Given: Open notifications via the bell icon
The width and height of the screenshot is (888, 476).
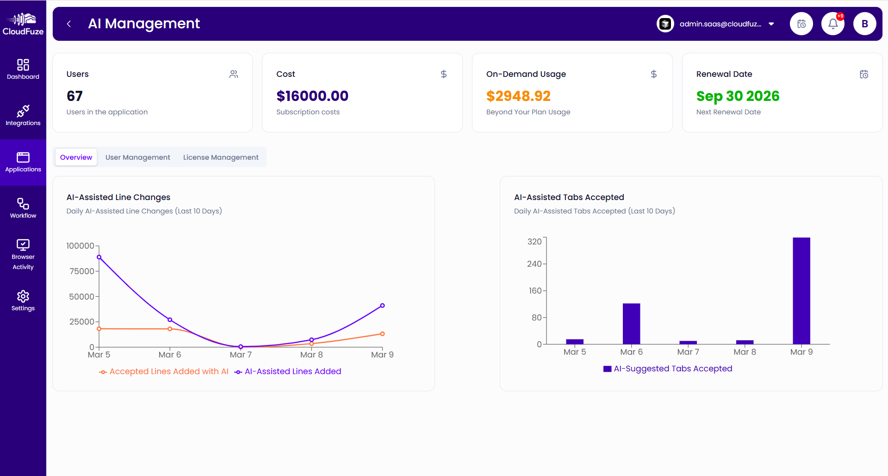Looking at the screenshot, I should (832, 24).
